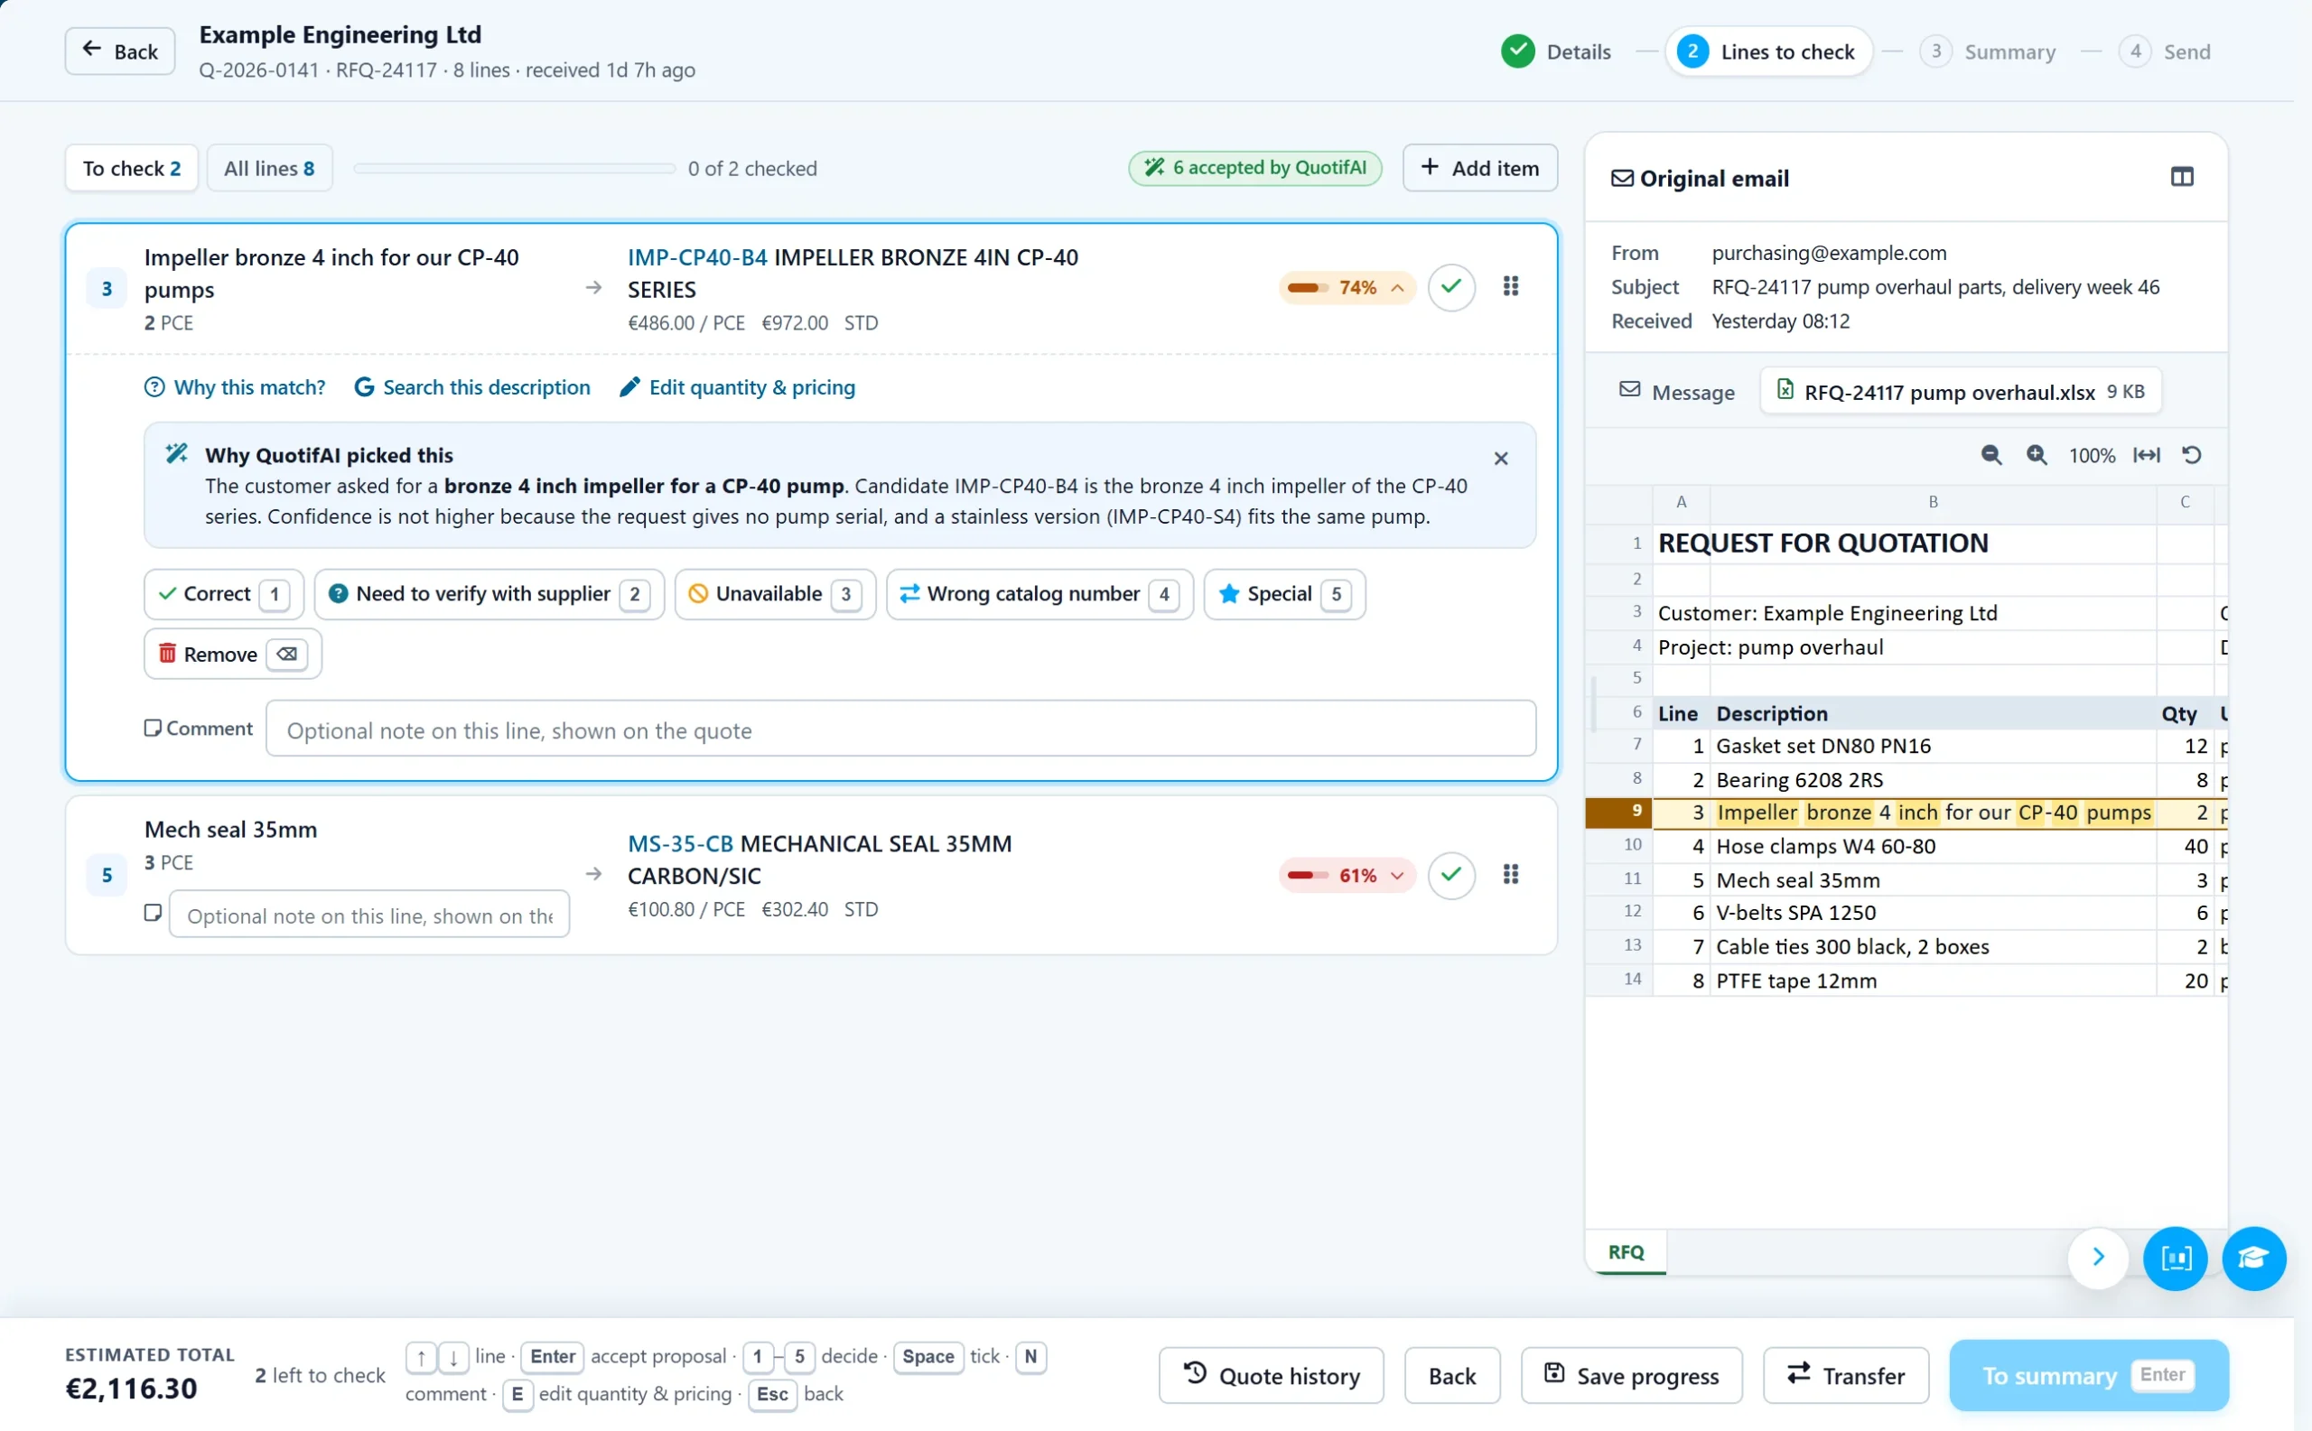
Task: Toggle split layout of Original email panel
Action: point(2181,177)
